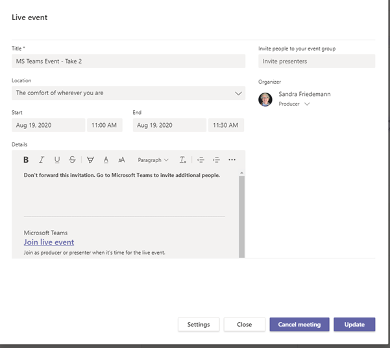The height and width of the screenshot is (348, 390).
Task: Change the font size option
Action: point(121,159)
